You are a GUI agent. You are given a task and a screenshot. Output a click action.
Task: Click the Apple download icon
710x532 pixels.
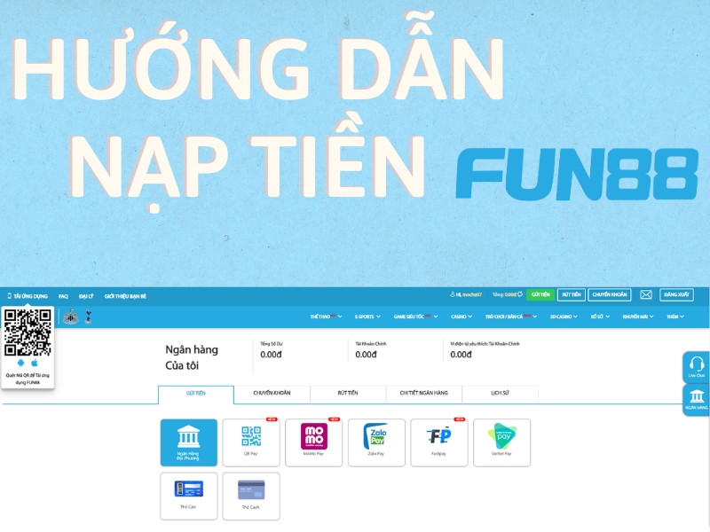(35, 364)
